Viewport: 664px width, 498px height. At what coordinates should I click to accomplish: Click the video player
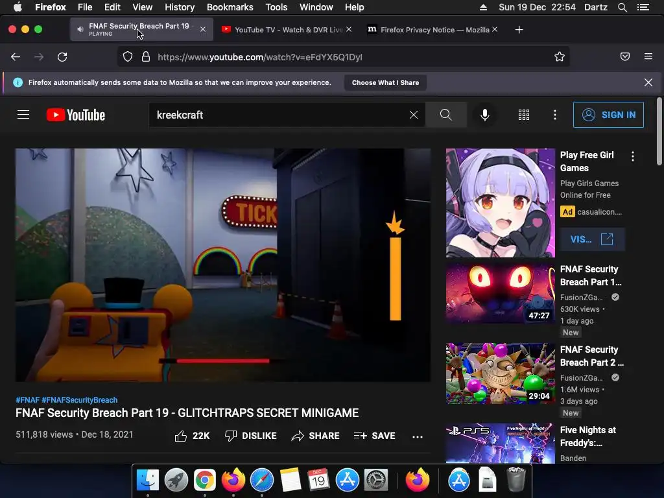(223, 265)
